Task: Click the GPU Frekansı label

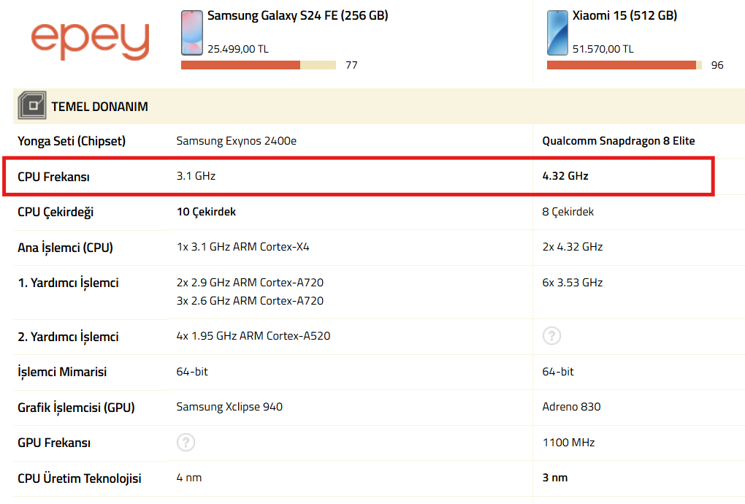Action: [x=54, y=443]
